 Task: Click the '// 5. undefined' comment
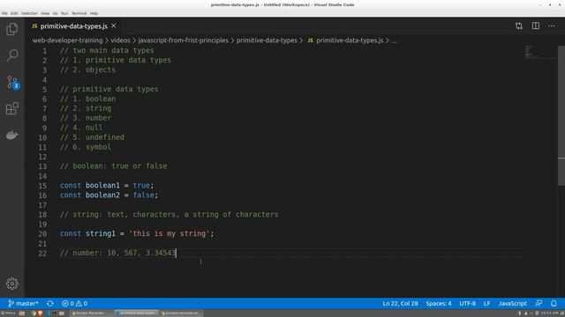click(92, 137)
